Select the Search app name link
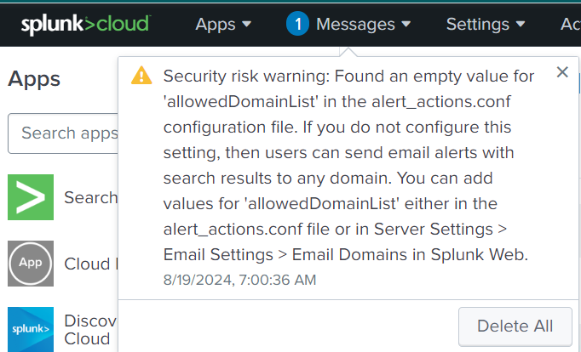This screenshot has height=352, width=581. [90, 197]
